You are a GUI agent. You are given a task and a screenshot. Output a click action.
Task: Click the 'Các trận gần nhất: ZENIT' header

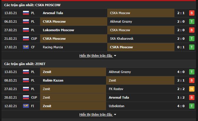(25, 64)
